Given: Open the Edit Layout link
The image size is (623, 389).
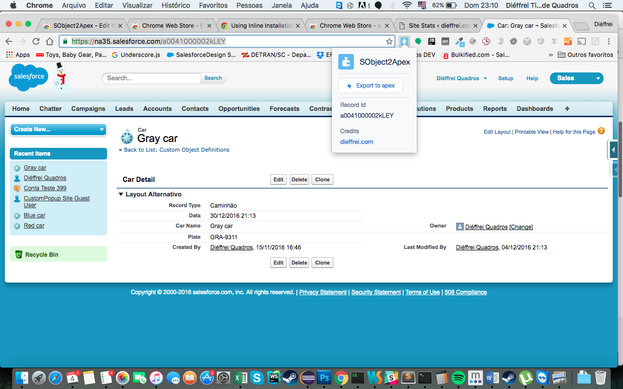Looking at the screenshot, I should [497, 132].
